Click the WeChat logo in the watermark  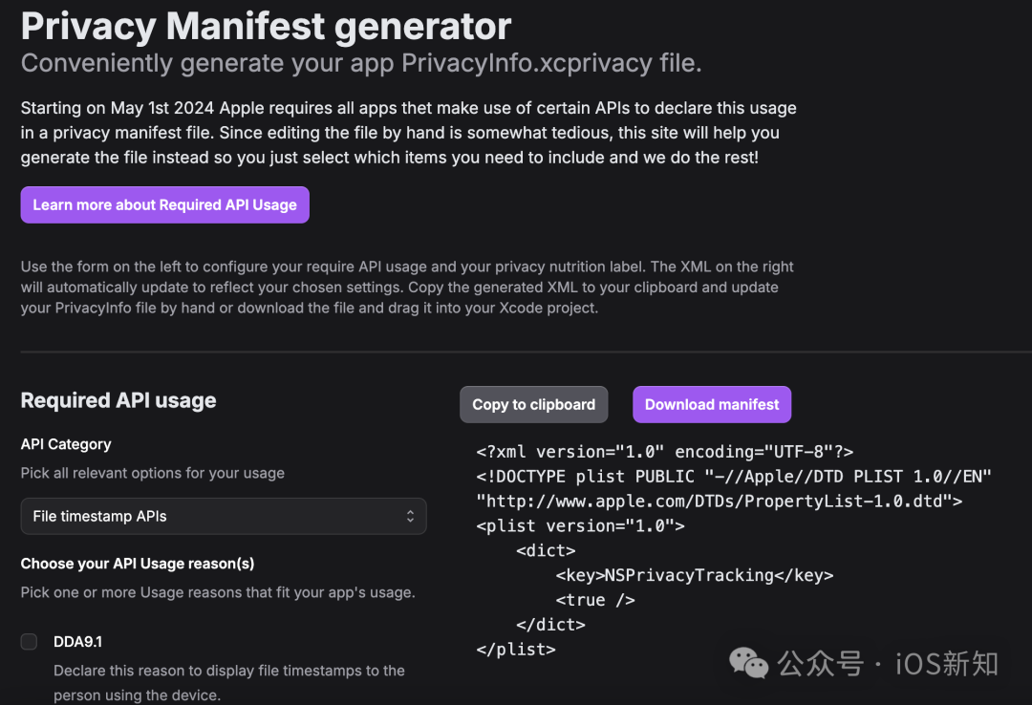pyautogui.click(x=749, y=663)
